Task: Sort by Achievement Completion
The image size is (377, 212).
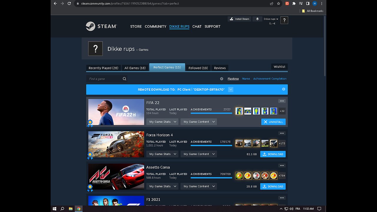Action: tap(270, 79)
